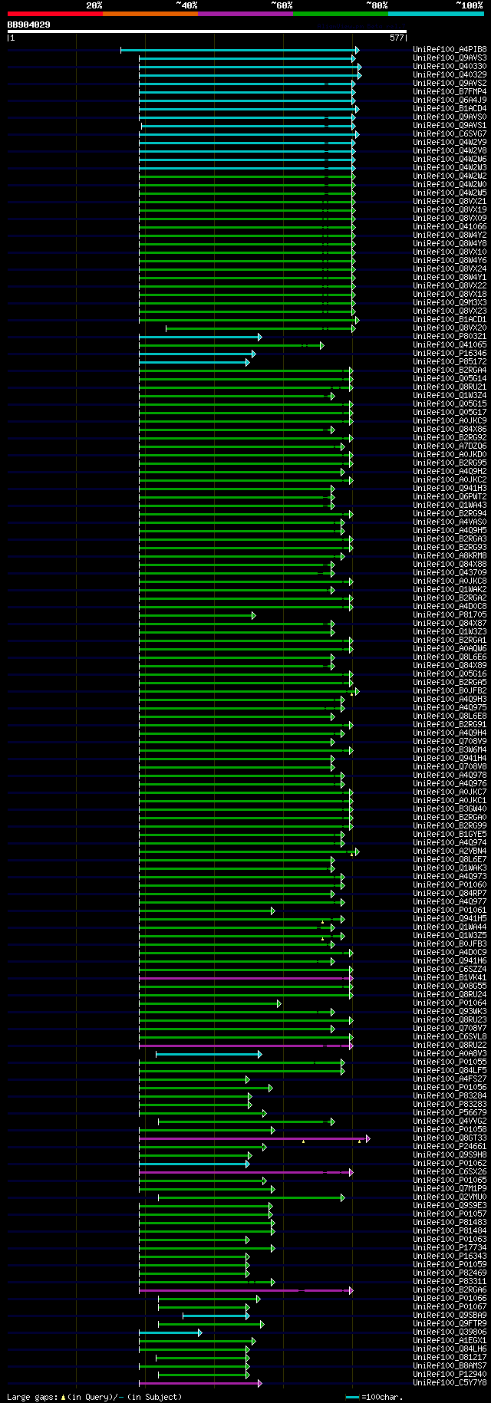This screenshot has width=491, height=1403.
Task: Select the UniRef100_Q9M3X3 label
Action: 450,303
